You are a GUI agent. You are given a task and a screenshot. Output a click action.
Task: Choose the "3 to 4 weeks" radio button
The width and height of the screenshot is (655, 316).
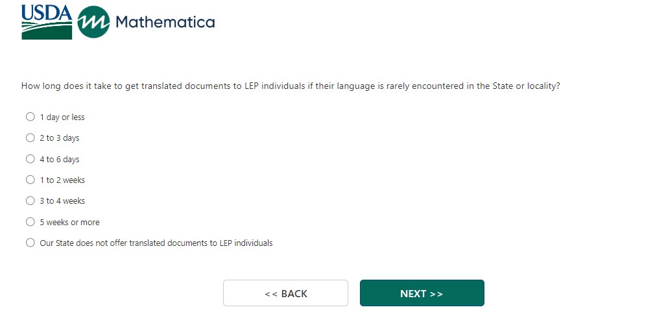30,201
